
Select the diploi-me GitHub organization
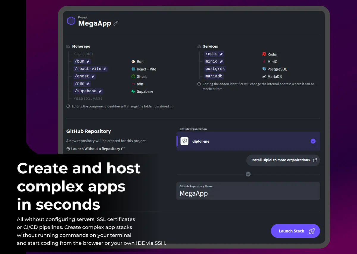(x=248, y=141)
